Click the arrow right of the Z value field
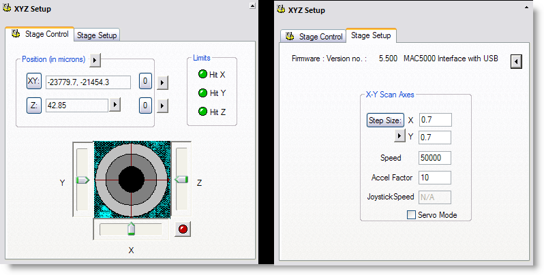The width and height of the screenshot is (544, 275). [115, 105]
